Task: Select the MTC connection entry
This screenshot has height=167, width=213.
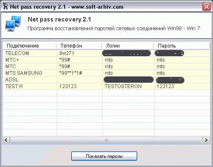Action: pyautogui.click(x=106, y=67)
